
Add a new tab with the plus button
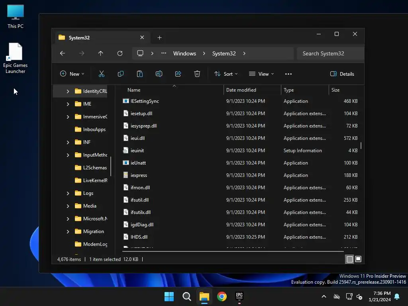[159, 38]
